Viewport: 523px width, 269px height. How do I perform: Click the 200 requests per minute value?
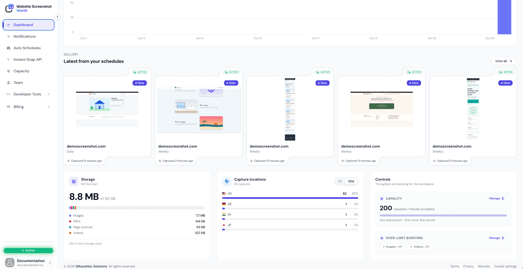point(386,208)
